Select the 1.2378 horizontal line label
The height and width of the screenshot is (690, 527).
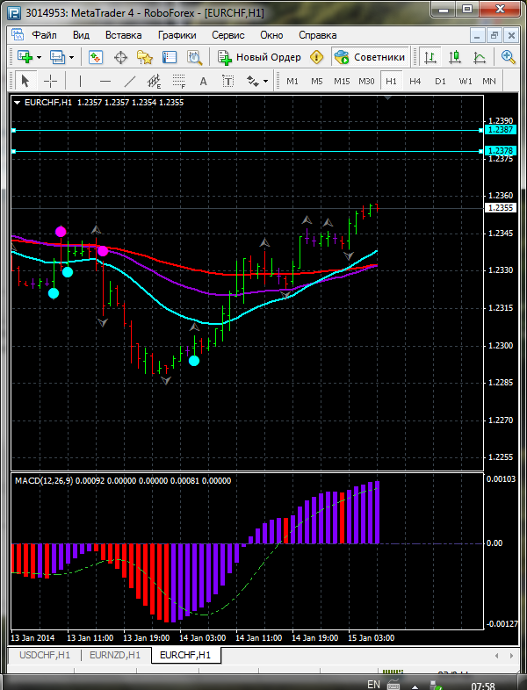[x=500, y=150]
